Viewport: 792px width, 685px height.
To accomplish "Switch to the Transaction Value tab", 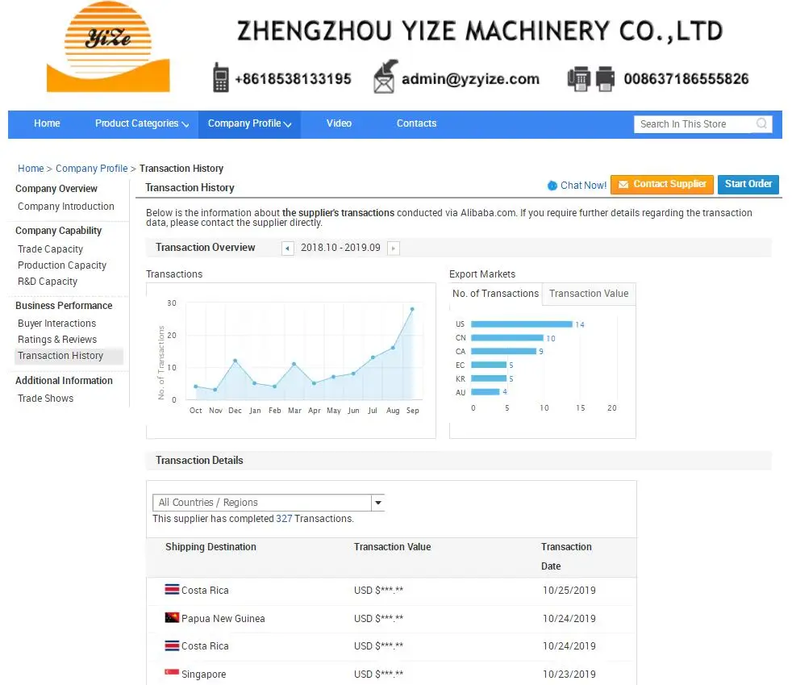I will pos(589,294).
